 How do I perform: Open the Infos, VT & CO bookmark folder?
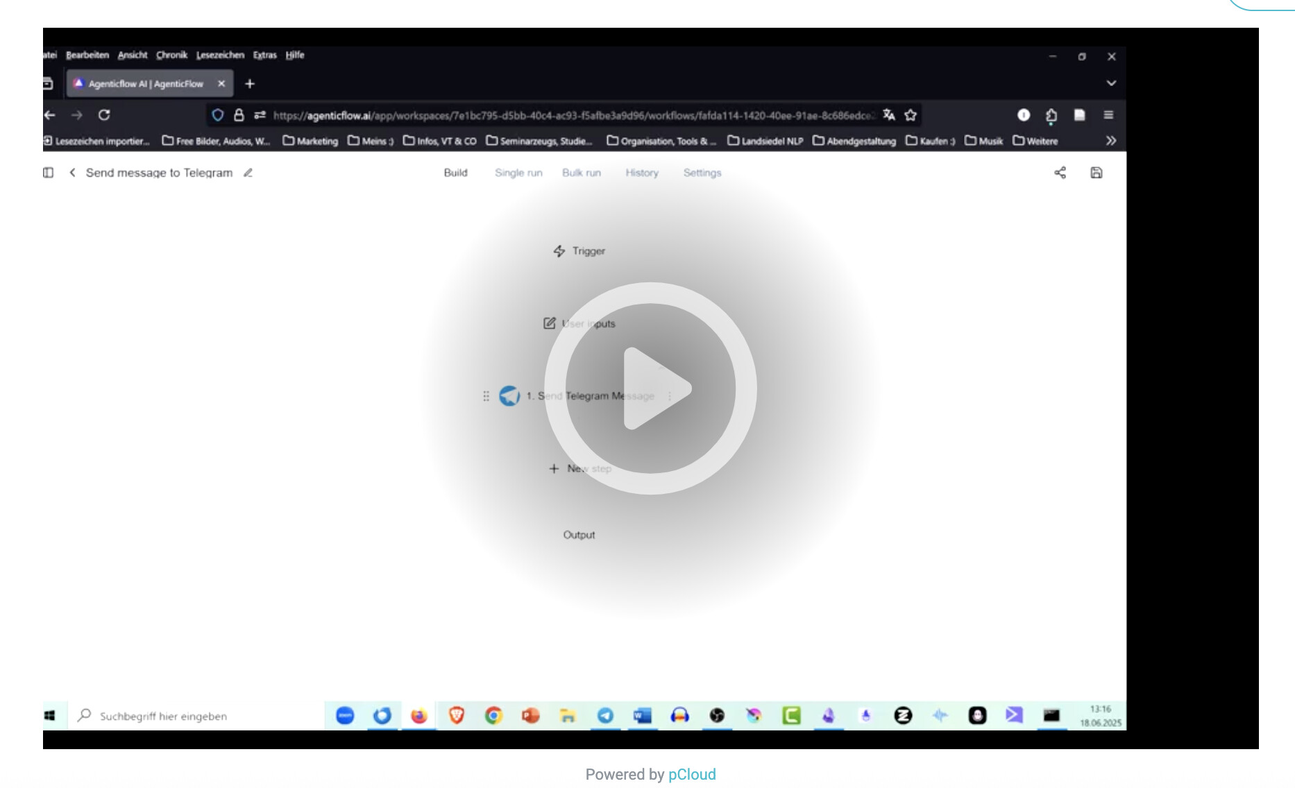(x=440, y=141)
